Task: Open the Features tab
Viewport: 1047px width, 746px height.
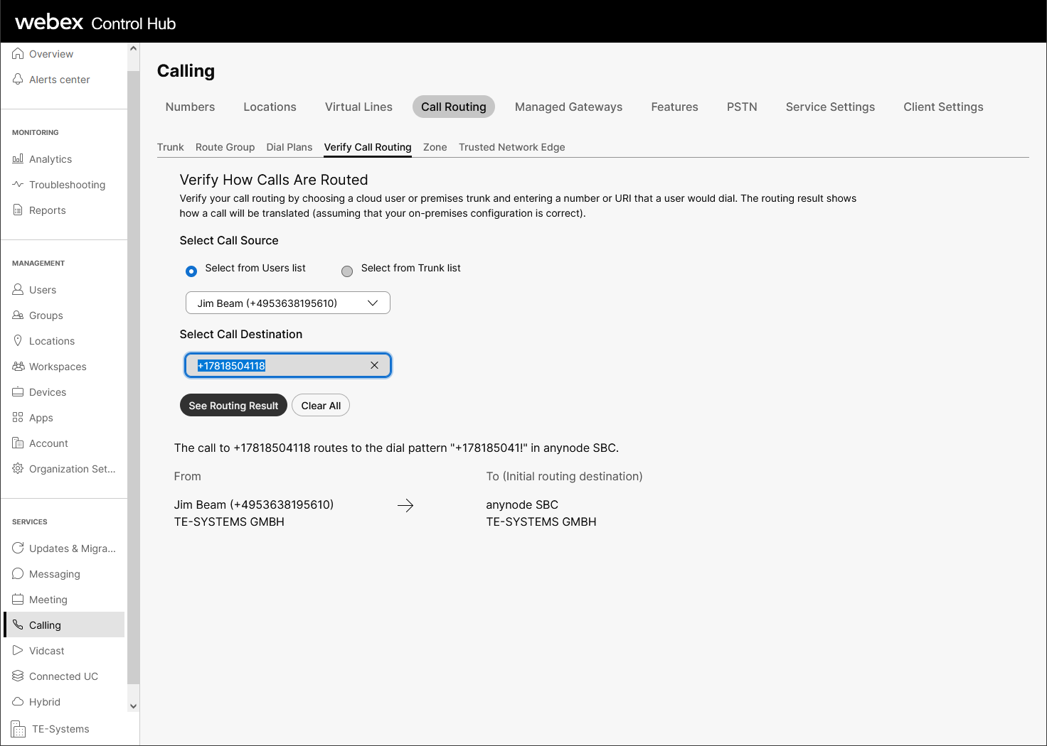Action: point(674,107)
